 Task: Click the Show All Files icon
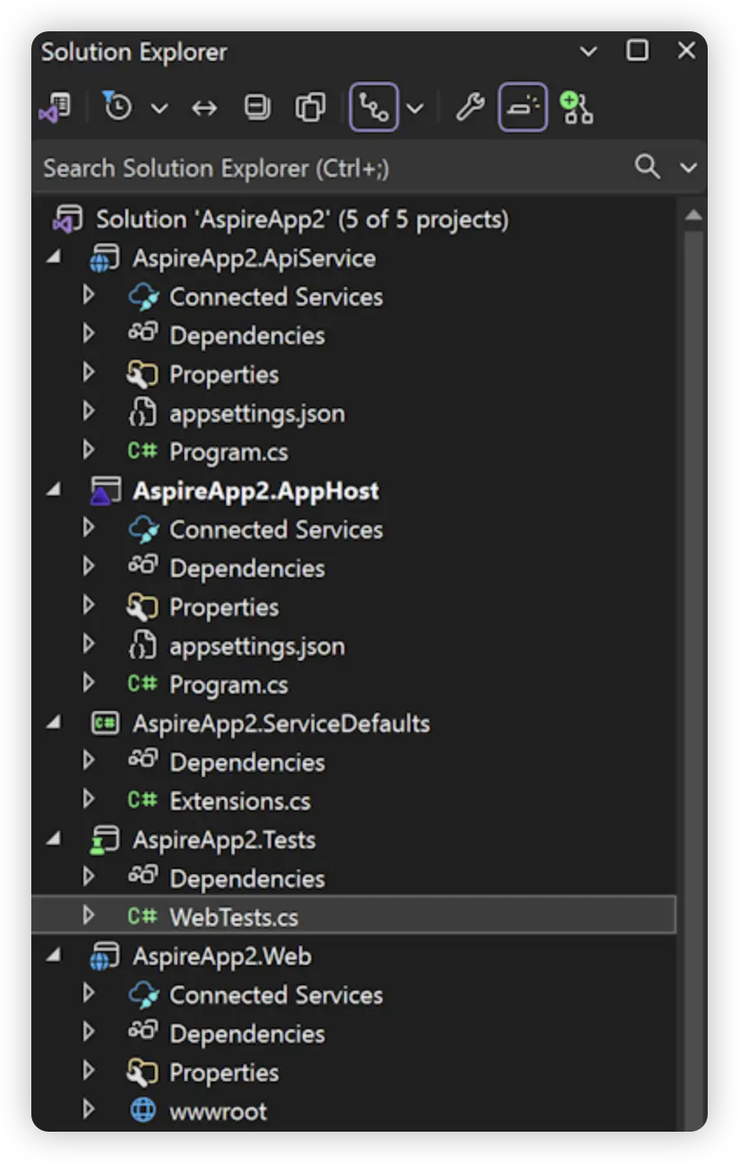tap(310, 108)
